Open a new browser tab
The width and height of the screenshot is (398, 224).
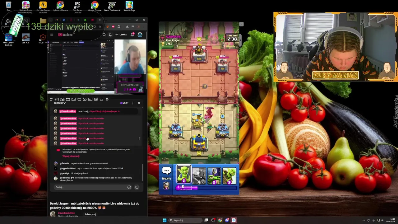[x=106, y=20]
